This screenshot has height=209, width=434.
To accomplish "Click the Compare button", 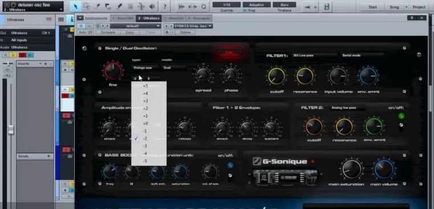I will (x=108, y=32).
